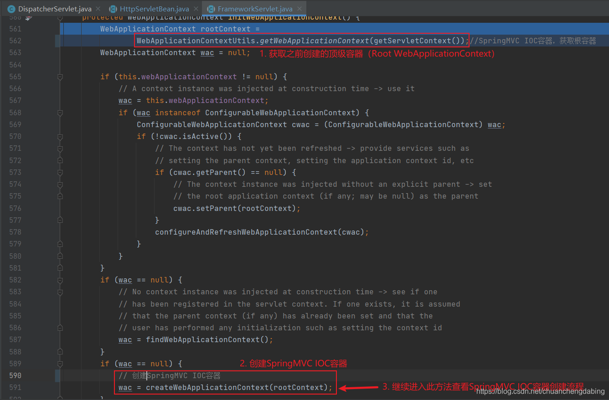
Task: Click the 'A context instance was injected' comment
Action: coord(267,88)
